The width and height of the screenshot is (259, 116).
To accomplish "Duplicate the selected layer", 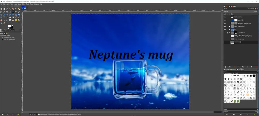I will [243, 67].
